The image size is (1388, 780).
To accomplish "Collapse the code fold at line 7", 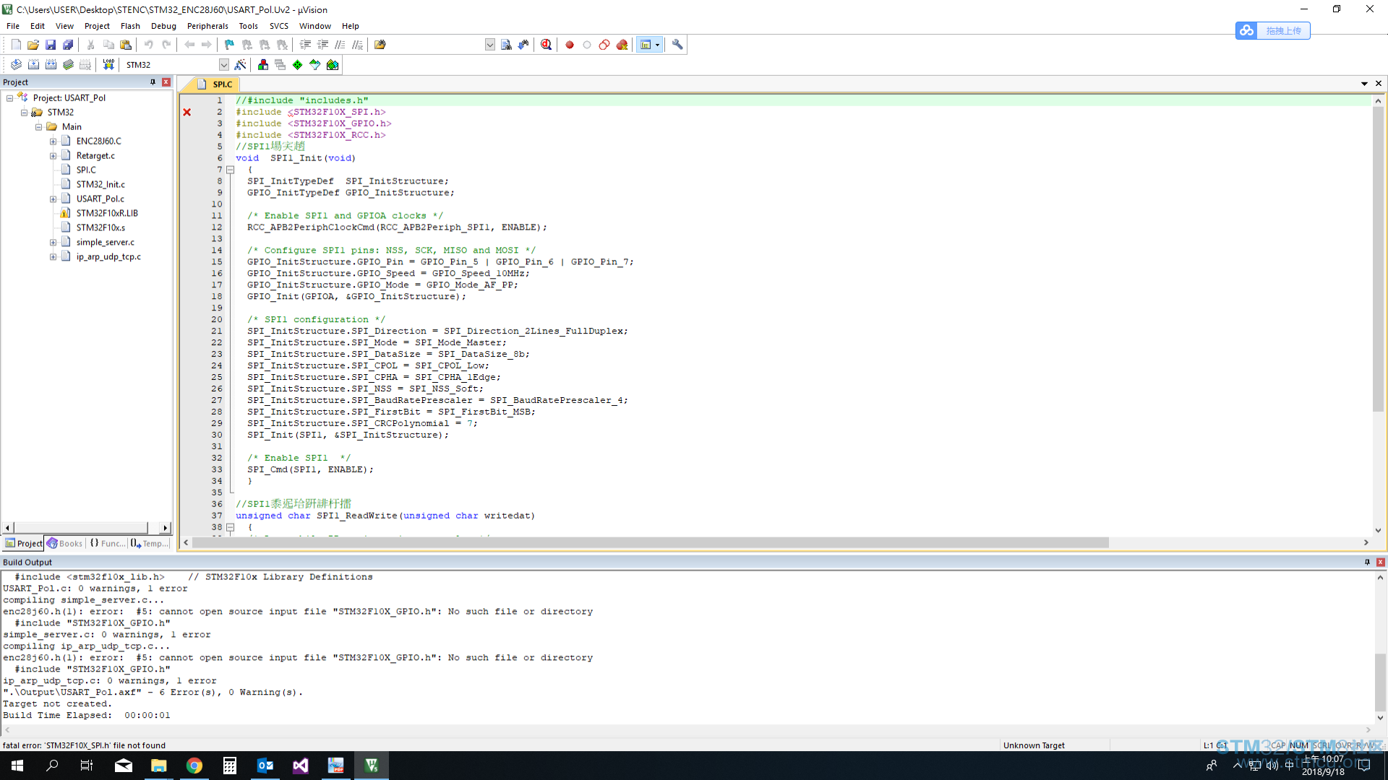I will 231,170.
